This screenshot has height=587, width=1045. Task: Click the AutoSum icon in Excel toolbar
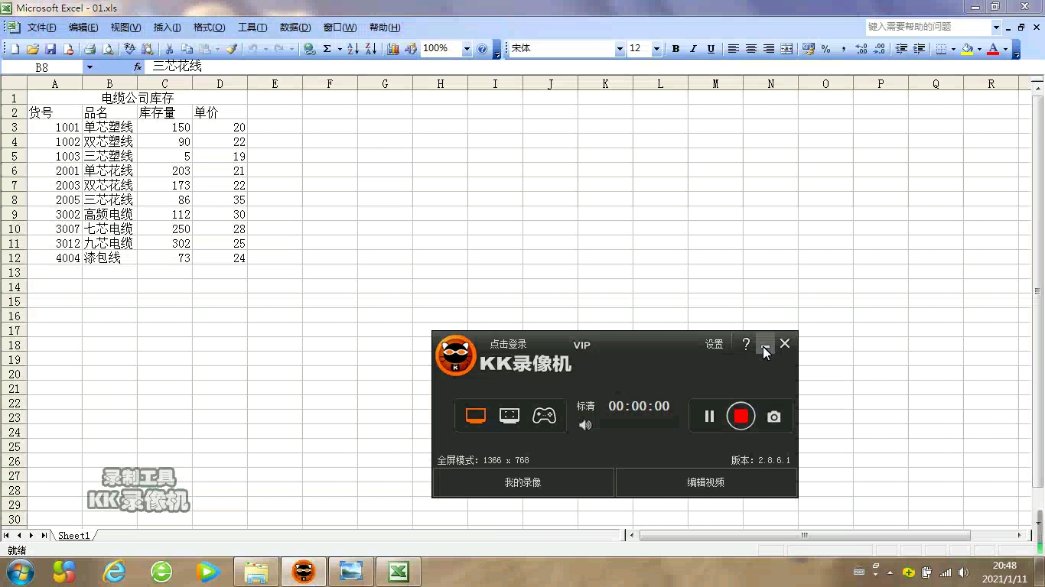tap(327, 48)
